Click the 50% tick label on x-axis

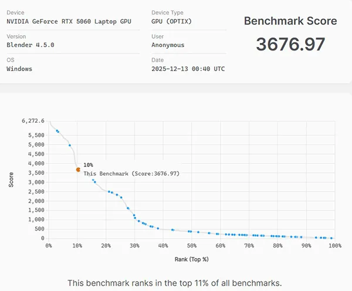pos(191,246)
